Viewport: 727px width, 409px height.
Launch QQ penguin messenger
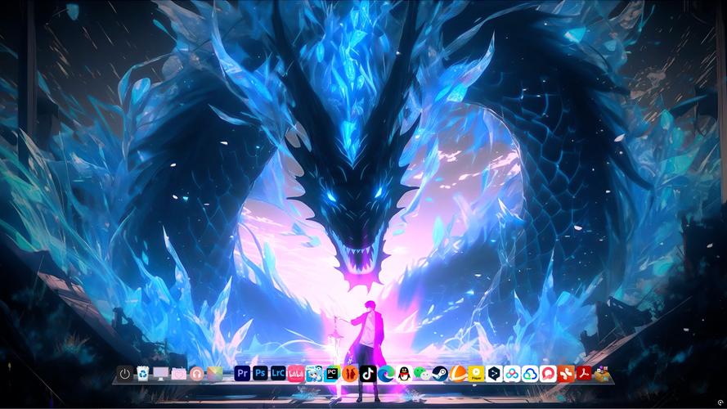404,373
